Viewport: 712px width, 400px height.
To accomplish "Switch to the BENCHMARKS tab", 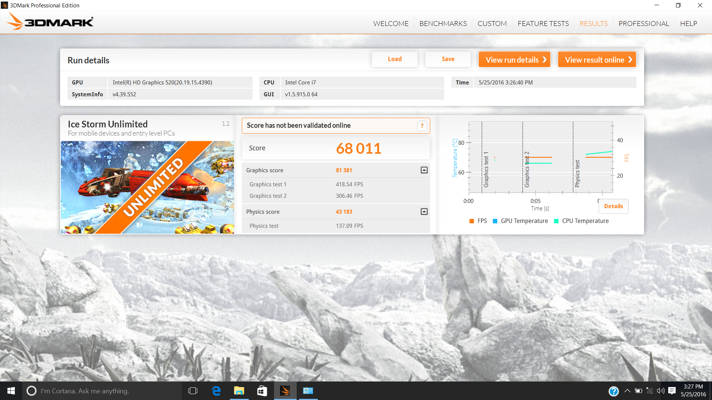I will point(443,23).
